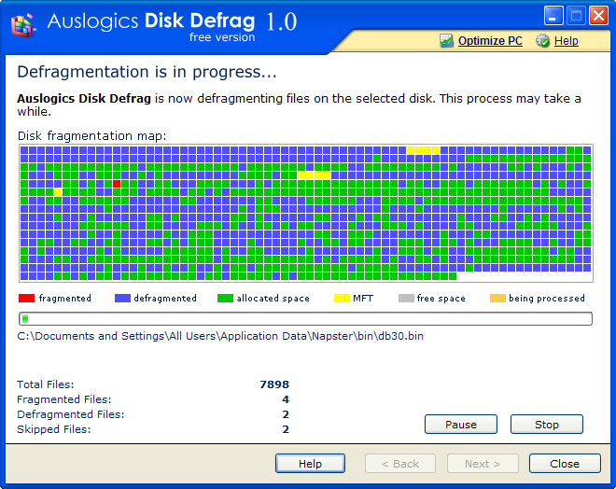
Task: Click the Optimize PC icon
Action: point(446,41)
